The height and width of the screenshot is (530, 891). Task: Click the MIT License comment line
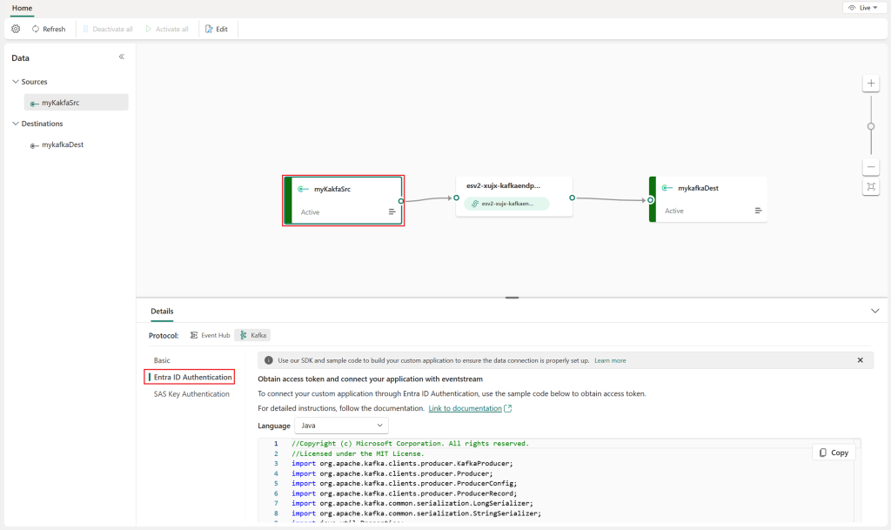(x=358, y=454)
